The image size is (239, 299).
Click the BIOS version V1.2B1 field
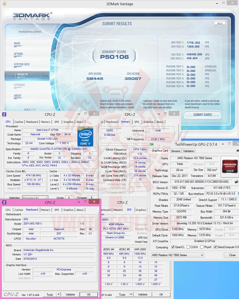[59, 255]
